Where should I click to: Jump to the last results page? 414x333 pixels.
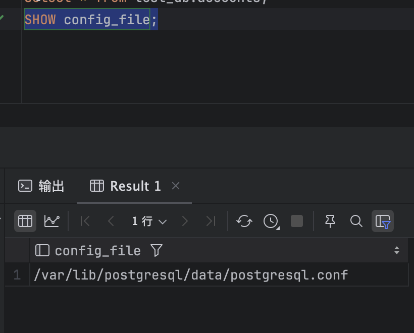point(211,221)
